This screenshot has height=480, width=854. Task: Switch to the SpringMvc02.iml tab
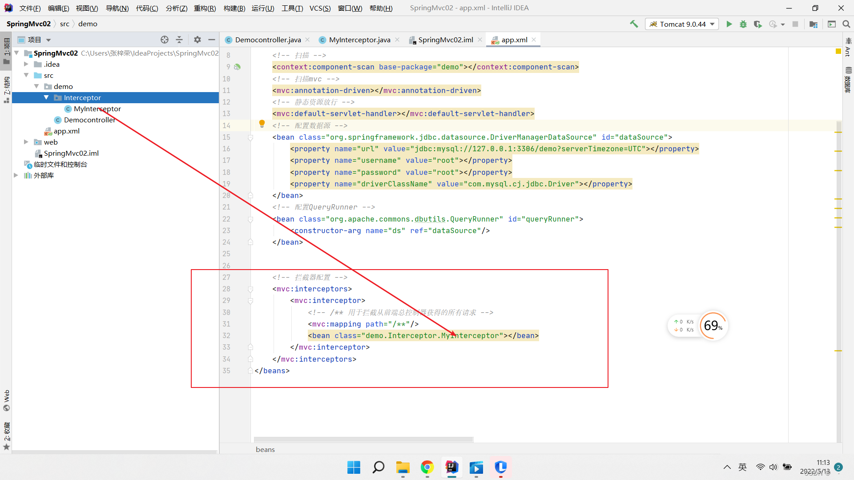[446, 40]
